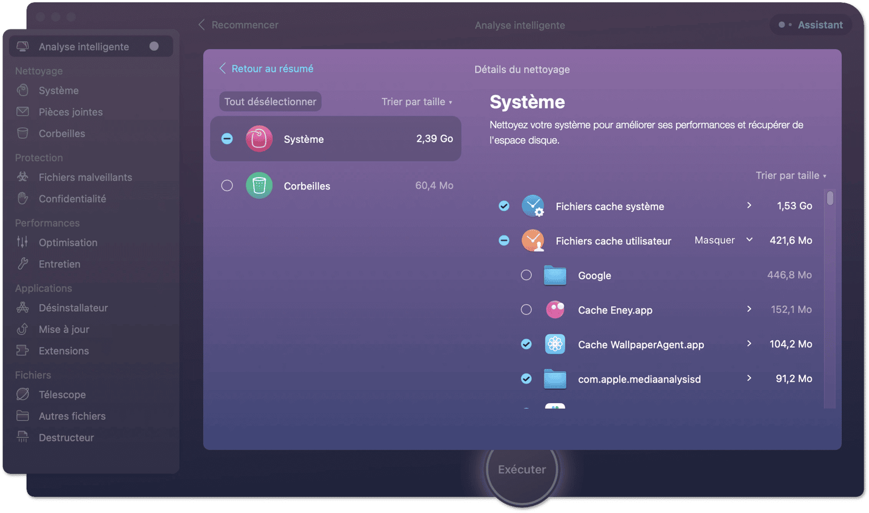Click the Fichiers malveillants biohazard icon
Image resolution: width=869 pixels, height=513 pixels.
(x=23, y=177)
